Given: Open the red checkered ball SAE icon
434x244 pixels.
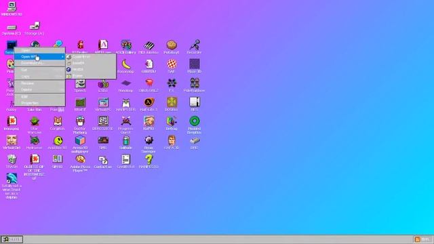Looking at the screenshot, I should (x=172, y=66).
